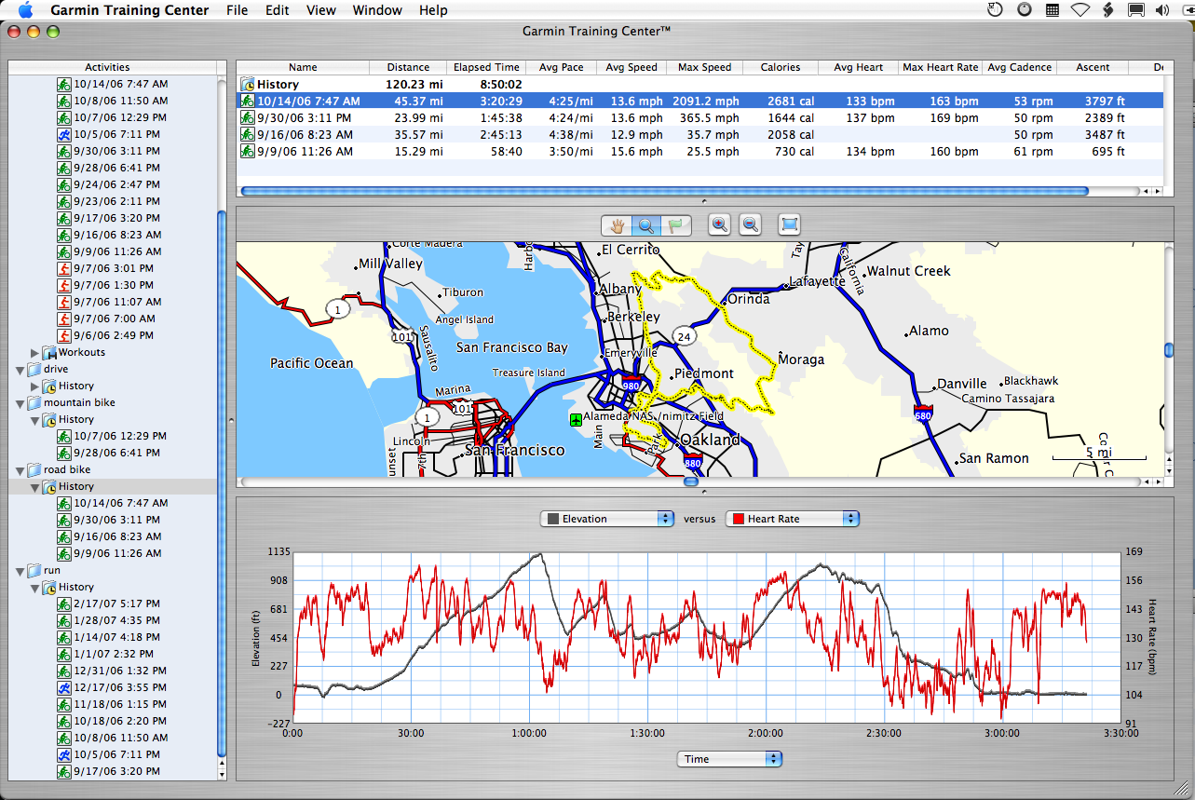Click the bike icon beside 9/24/06 2:47 PM
Image resolution: width=1195 pixels, height=800 pixels.
pyautogui.click(x=63, y=184)
